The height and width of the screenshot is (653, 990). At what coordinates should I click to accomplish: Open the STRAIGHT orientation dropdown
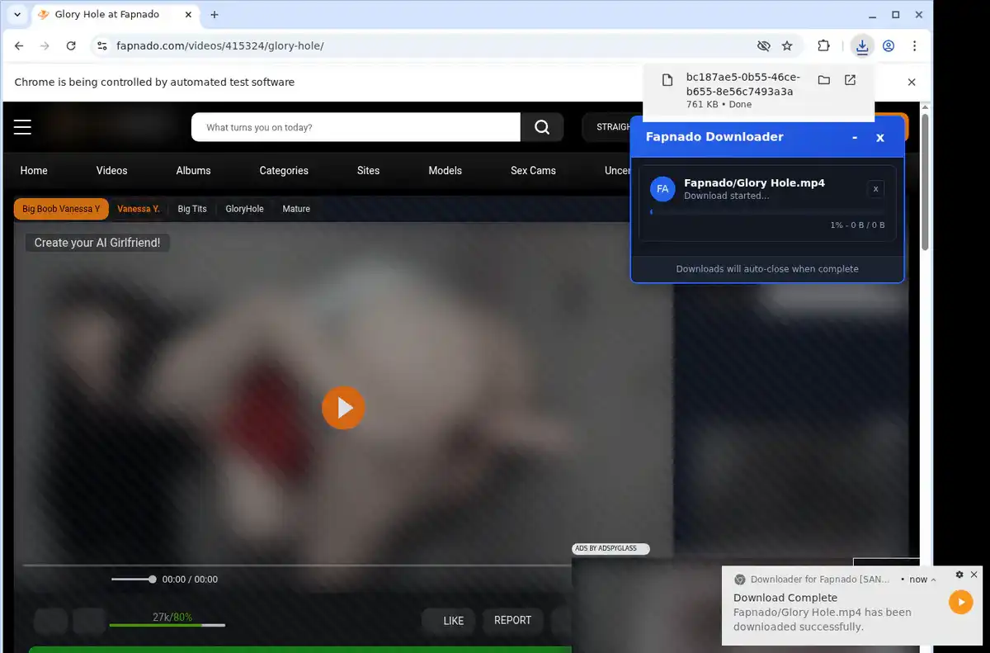pyautogui.click(x=612, y=127)
